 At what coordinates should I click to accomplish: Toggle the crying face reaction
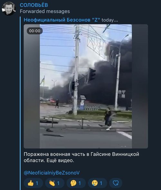97,183
